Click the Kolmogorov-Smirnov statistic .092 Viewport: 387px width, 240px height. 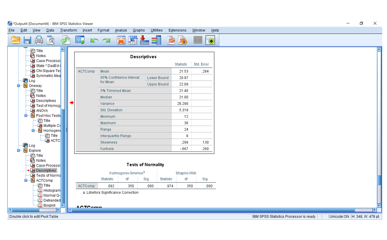111,186
